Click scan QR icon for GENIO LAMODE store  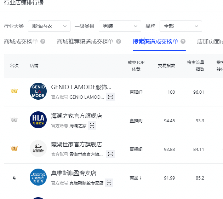click(x=110, y=97)
